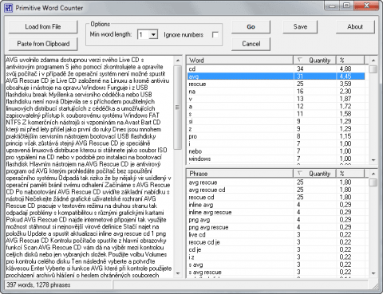The image size is (383, 294).
Task: Open the Min word length dropdown
Action: pyautogui.click(x=153, y=34)
